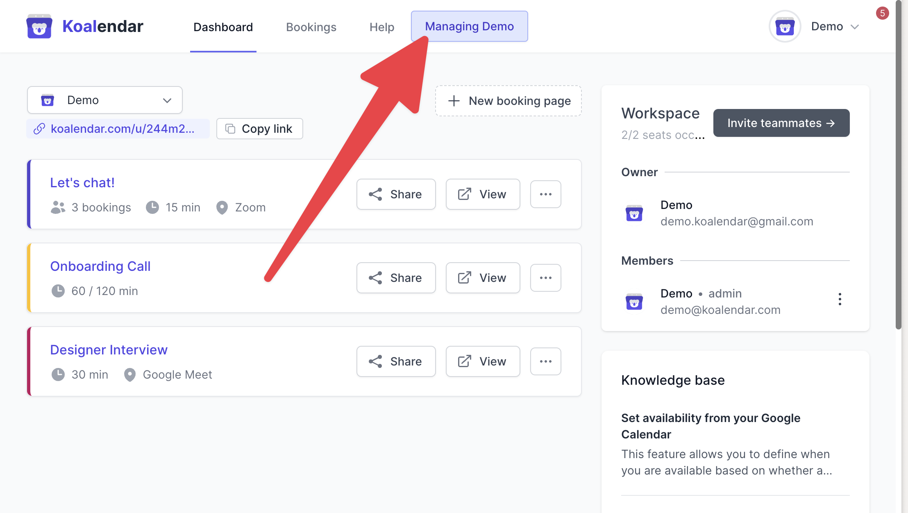Open the Demo account menu chevron
Screen dimensions: 908x513
pyautogui.click(x=855, y=27)
